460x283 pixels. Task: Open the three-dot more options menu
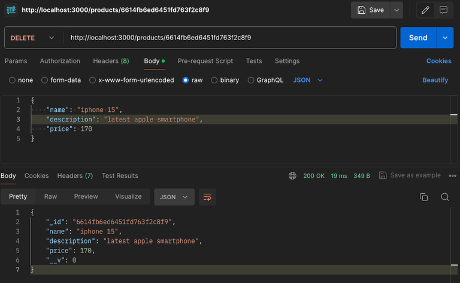[x=452, y=176]
